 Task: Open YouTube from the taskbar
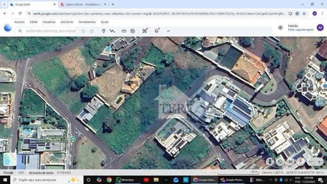tap(146, 180)
